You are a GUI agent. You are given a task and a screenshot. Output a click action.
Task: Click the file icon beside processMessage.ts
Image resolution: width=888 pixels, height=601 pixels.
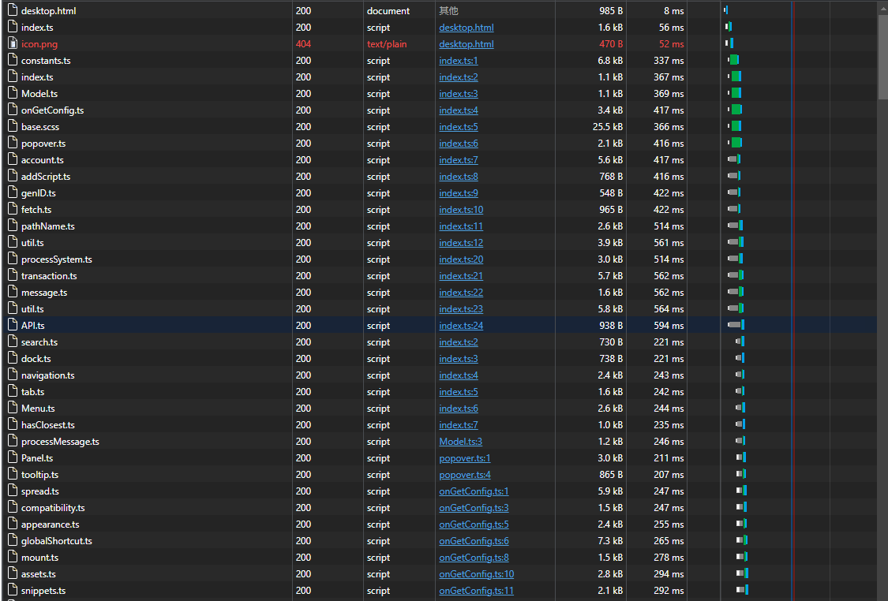pyautogui.click(x=13, y=442)
